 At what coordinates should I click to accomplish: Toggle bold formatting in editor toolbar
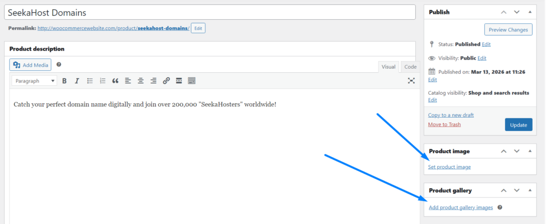(65, 81)
